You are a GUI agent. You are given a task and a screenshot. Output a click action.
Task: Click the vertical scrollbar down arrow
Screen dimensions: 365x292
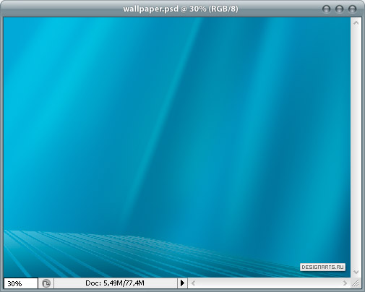click(356, 272)
